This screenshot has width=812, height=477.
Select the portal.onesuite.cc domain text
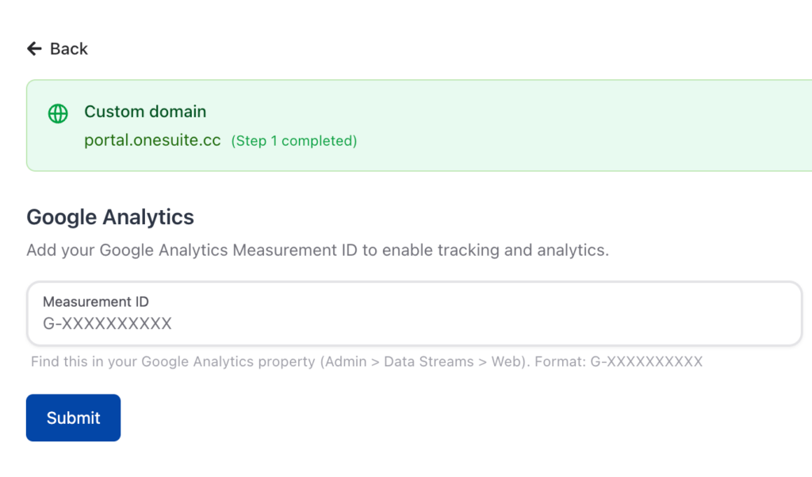154,140
